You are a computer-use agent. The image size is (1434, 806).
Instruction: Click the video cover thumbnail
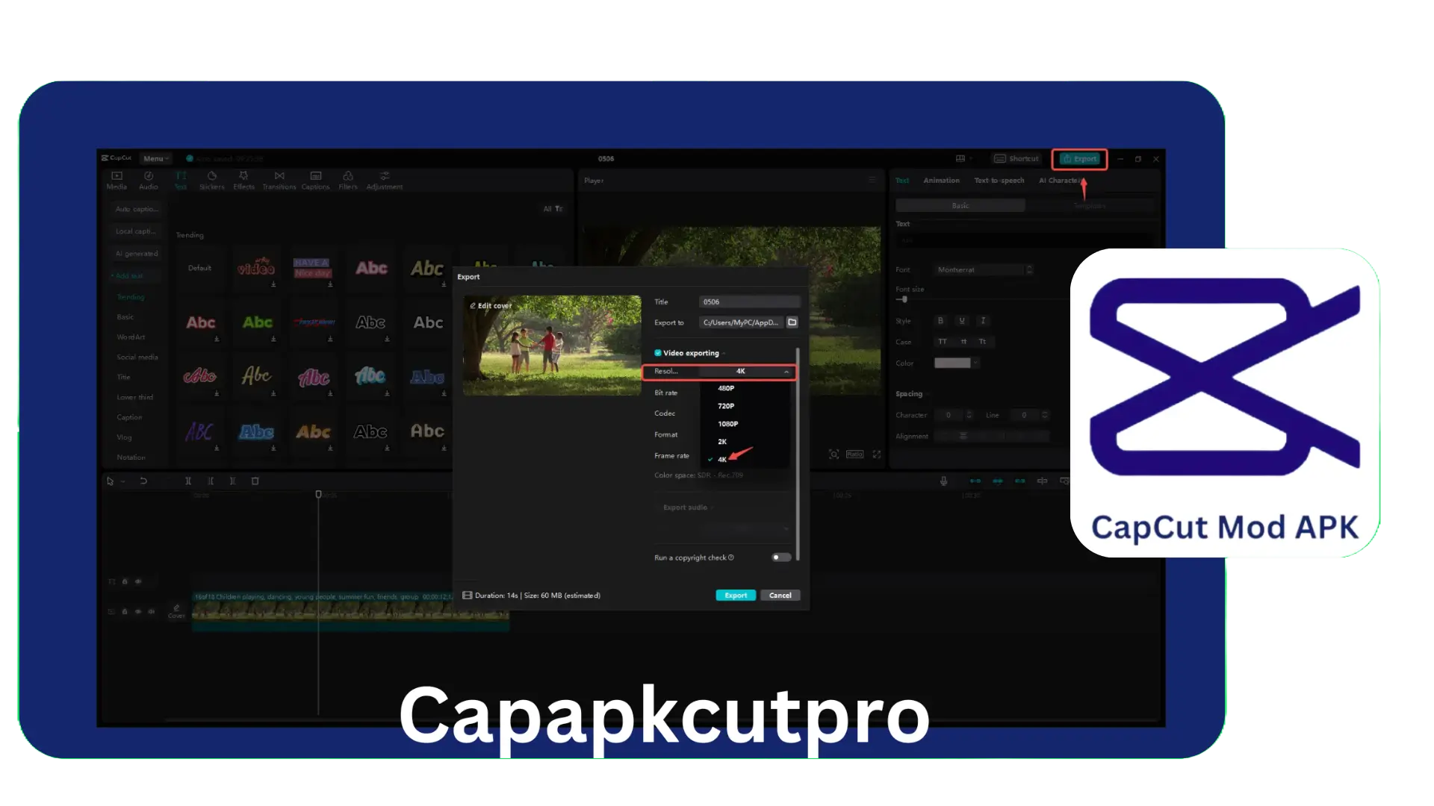point(551,346)
